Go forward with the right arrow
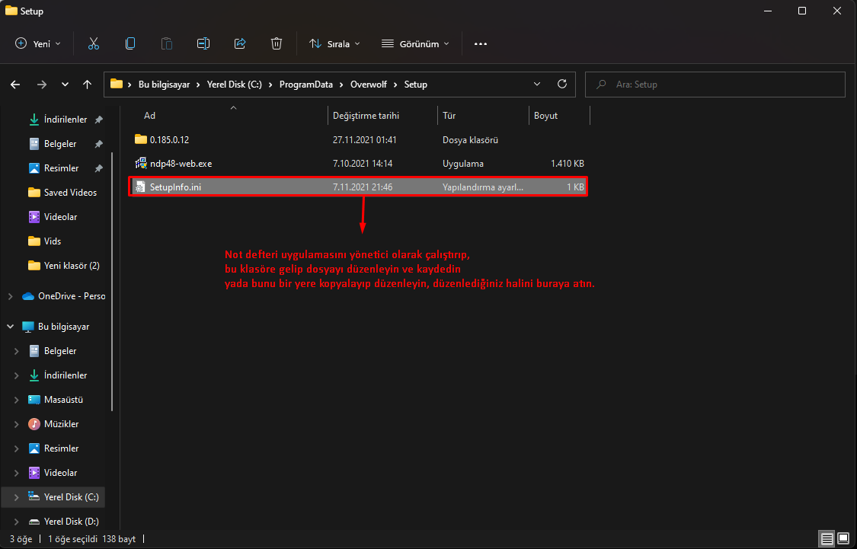 coord(42,85)
